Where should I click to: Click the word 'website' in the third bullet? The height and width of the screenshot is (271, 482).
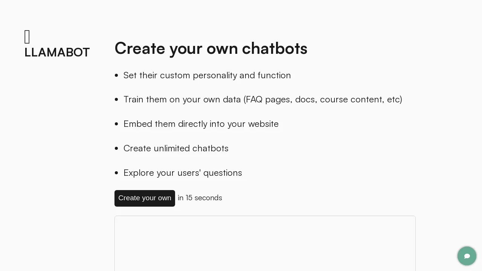(263, 124)
